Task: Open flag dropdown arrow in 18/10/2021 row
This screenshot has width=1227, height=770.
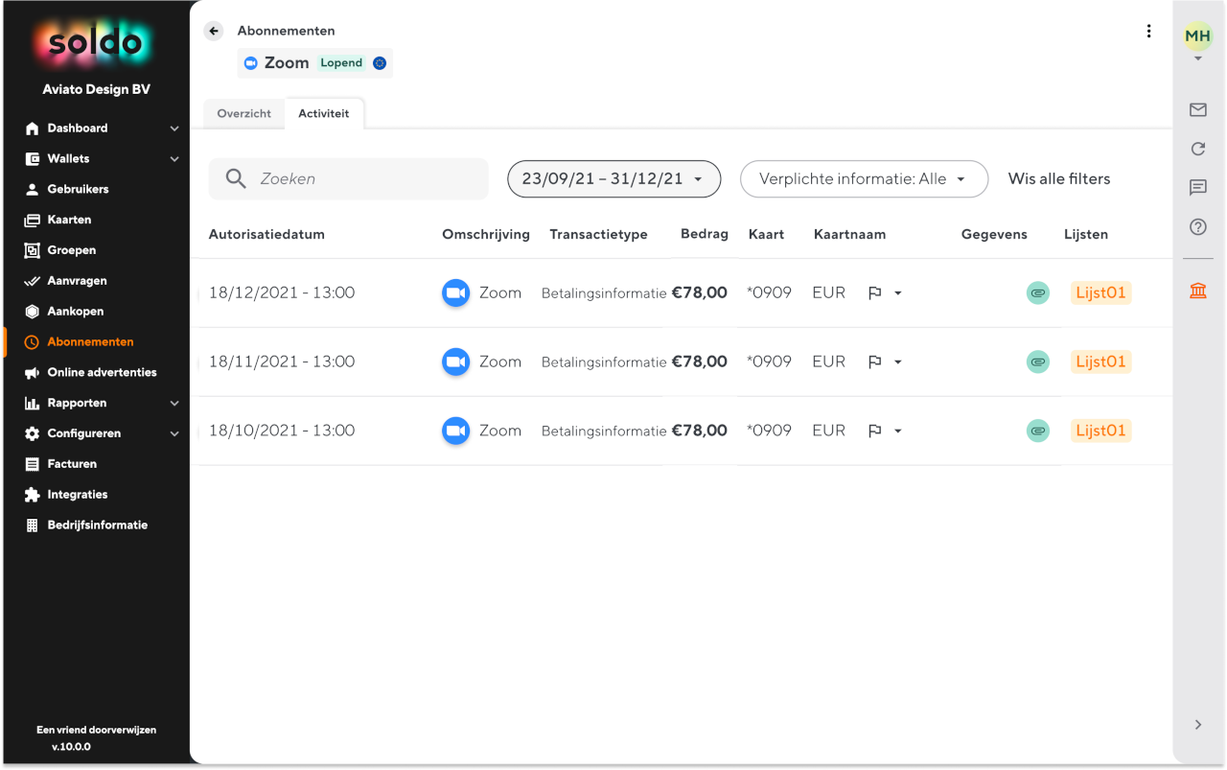Action: coord(898,432)
